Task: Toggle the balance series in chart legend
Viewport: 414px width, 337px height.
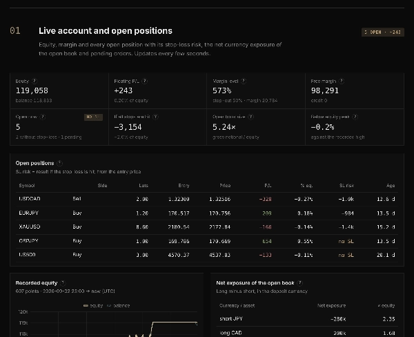Action: [x=118, y=305]
